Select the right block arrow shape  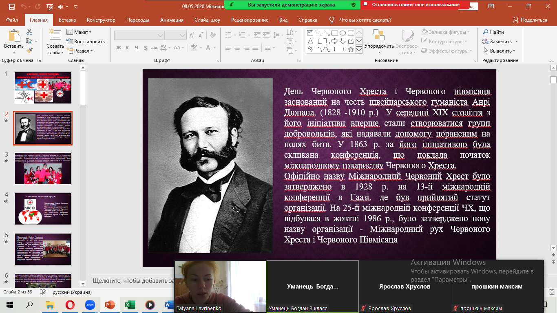point(334,41)
